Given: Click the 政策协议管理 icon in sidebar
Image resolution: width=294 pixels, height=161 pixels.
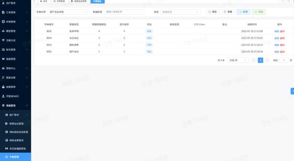Looking at the screenshot, I should click(6, 124).
